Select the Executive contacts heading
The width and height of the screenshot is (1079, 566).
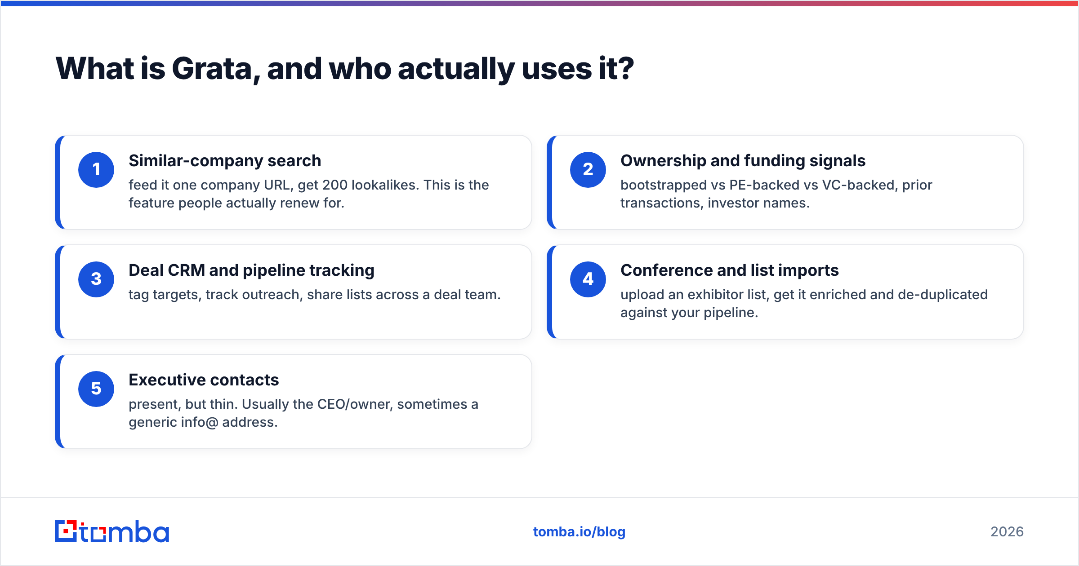(204, 380)
